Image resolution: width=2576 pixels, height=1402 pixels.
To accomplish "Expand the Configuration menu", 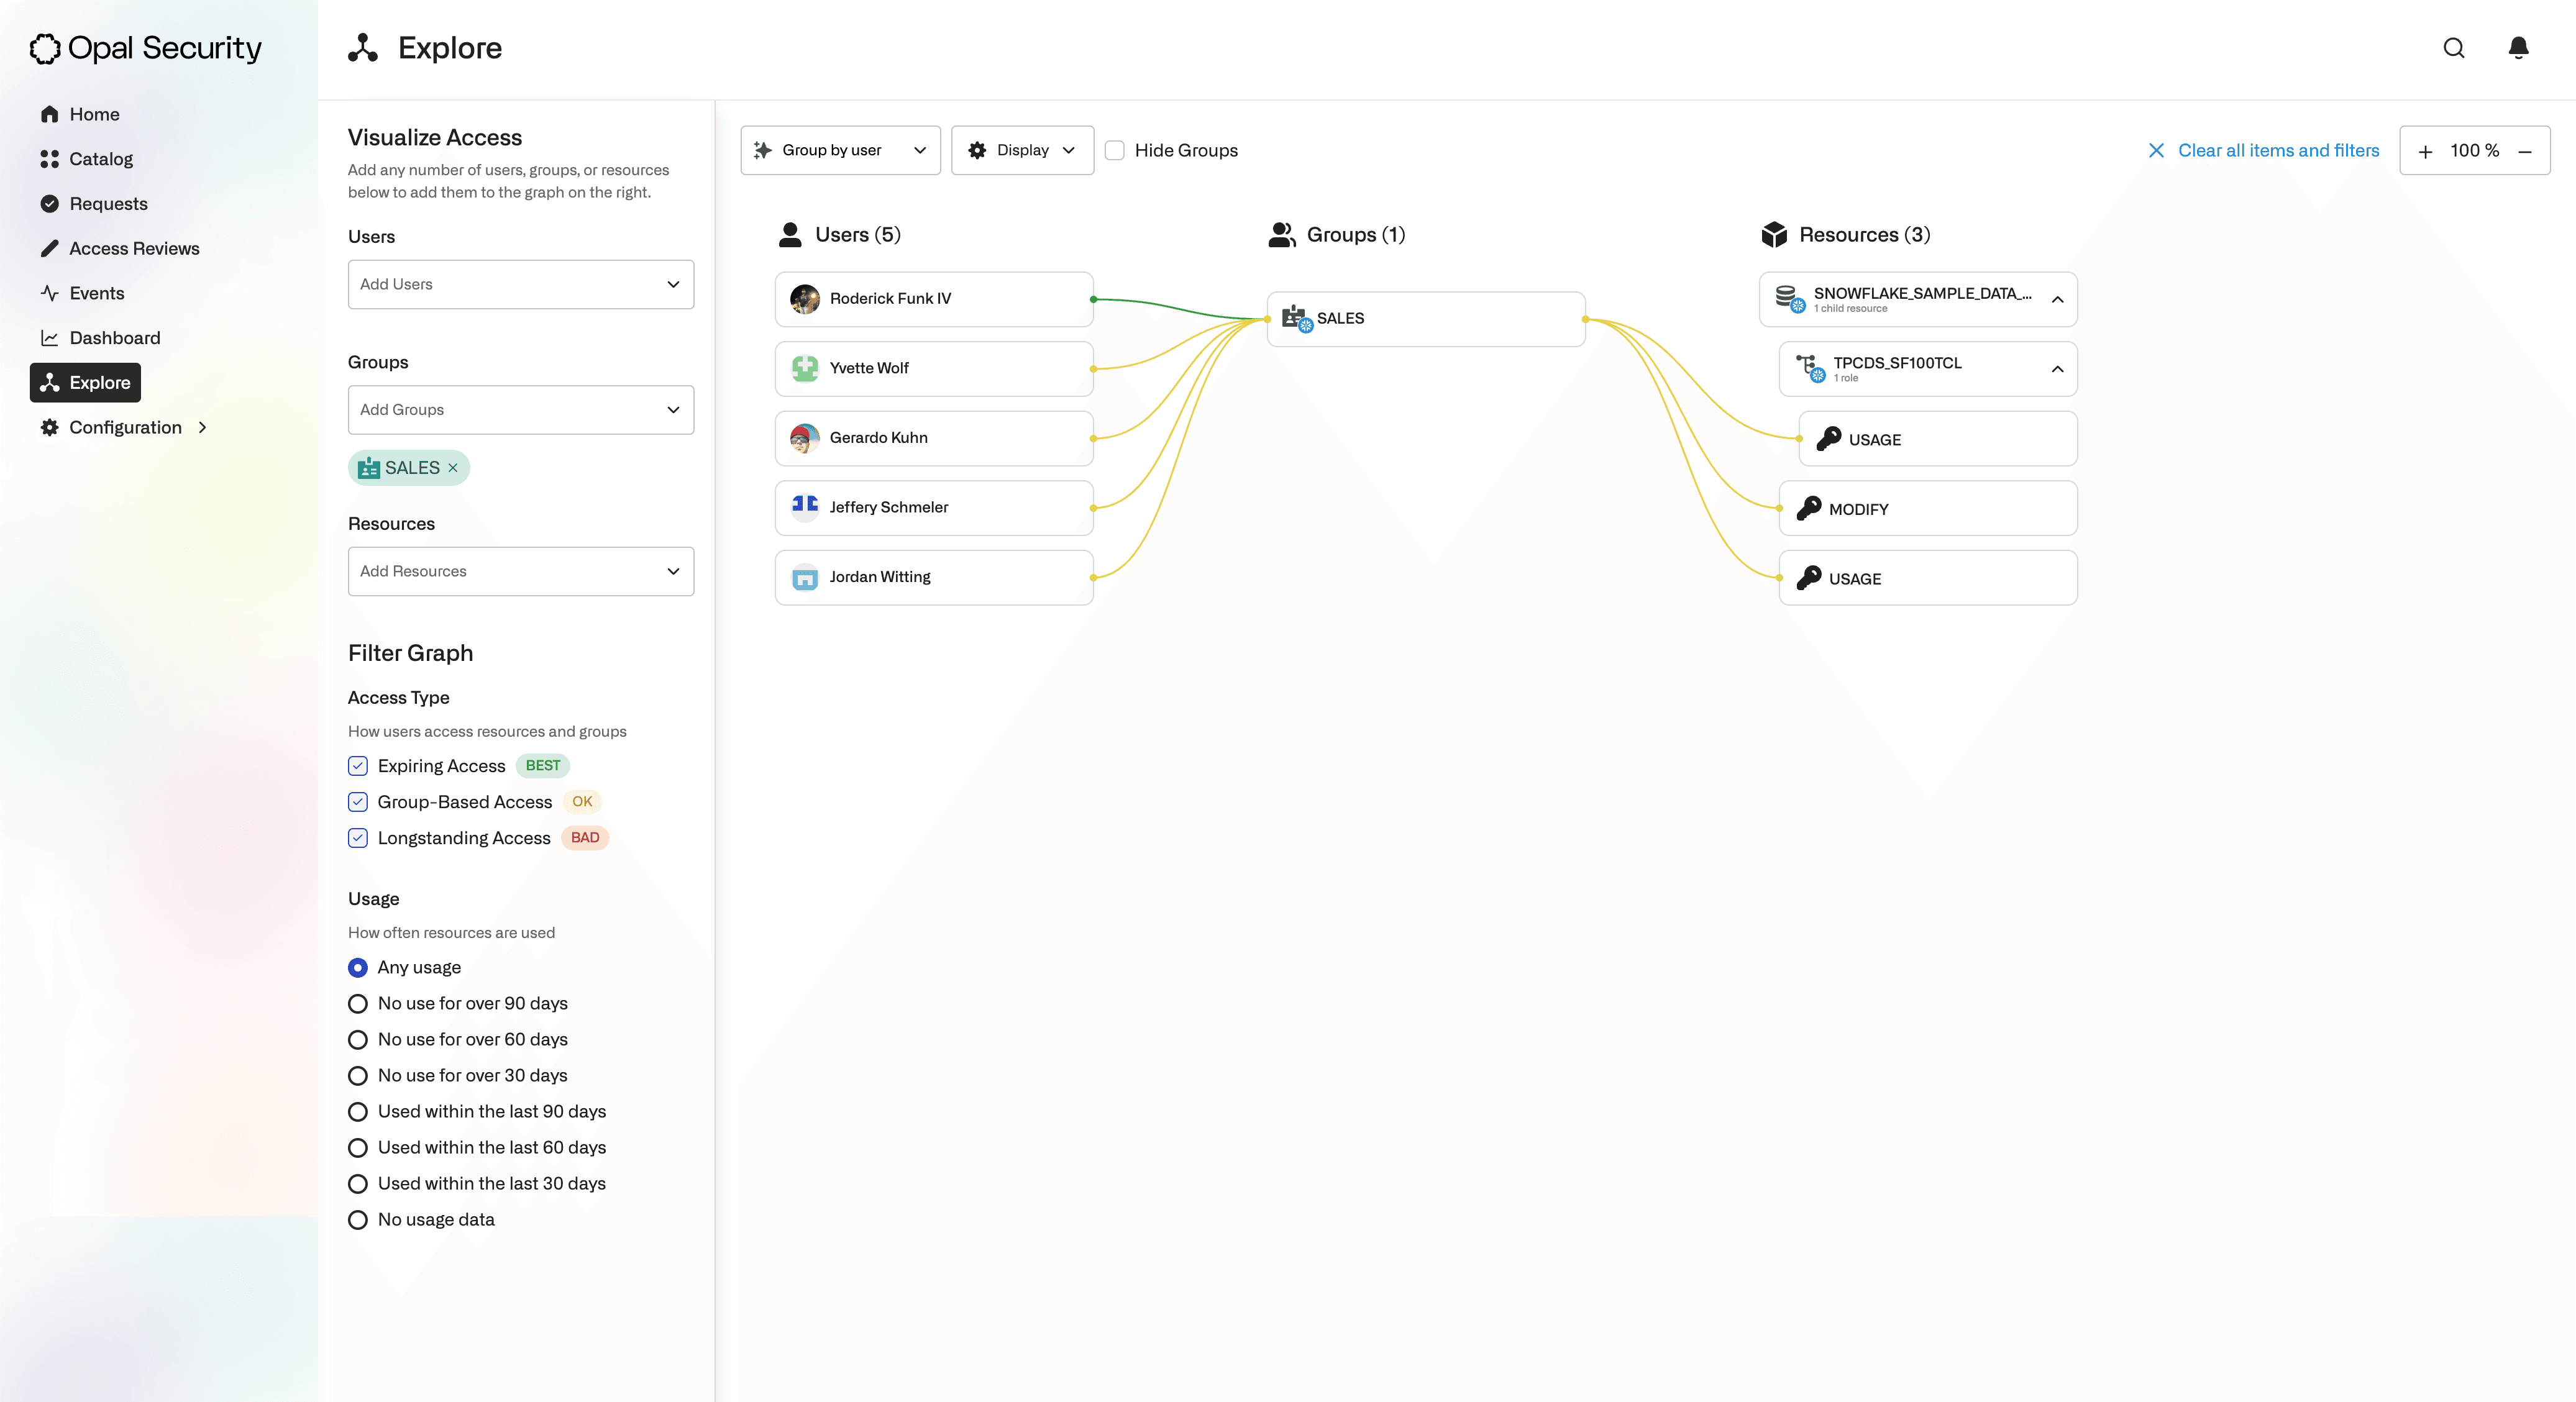I will pyautogui.click(x=125, y=428).
